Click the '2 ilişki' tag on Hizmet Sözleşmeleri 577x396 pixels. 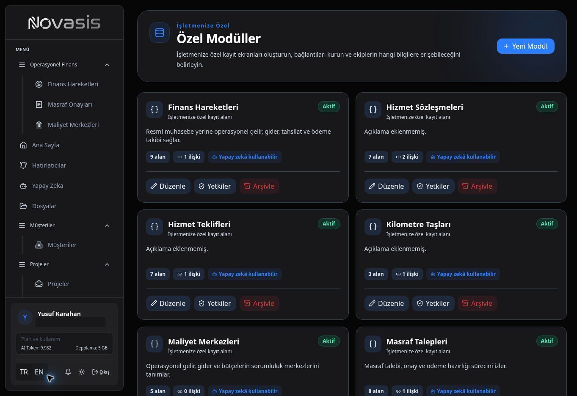tap(407, 157)
